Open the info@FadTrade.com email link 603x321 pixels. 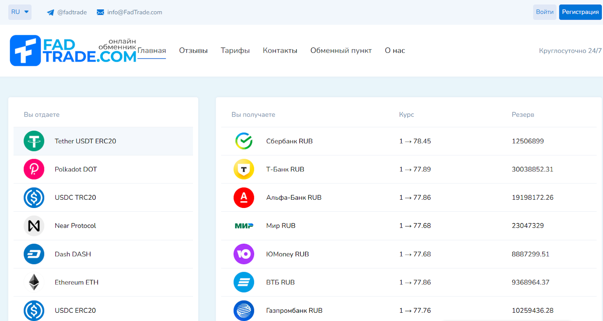point(135,12)
